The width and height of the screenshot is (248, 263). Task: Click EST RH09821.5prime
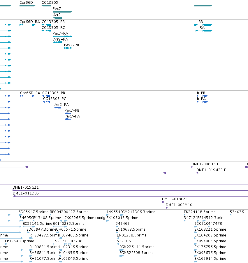[31, 250]
